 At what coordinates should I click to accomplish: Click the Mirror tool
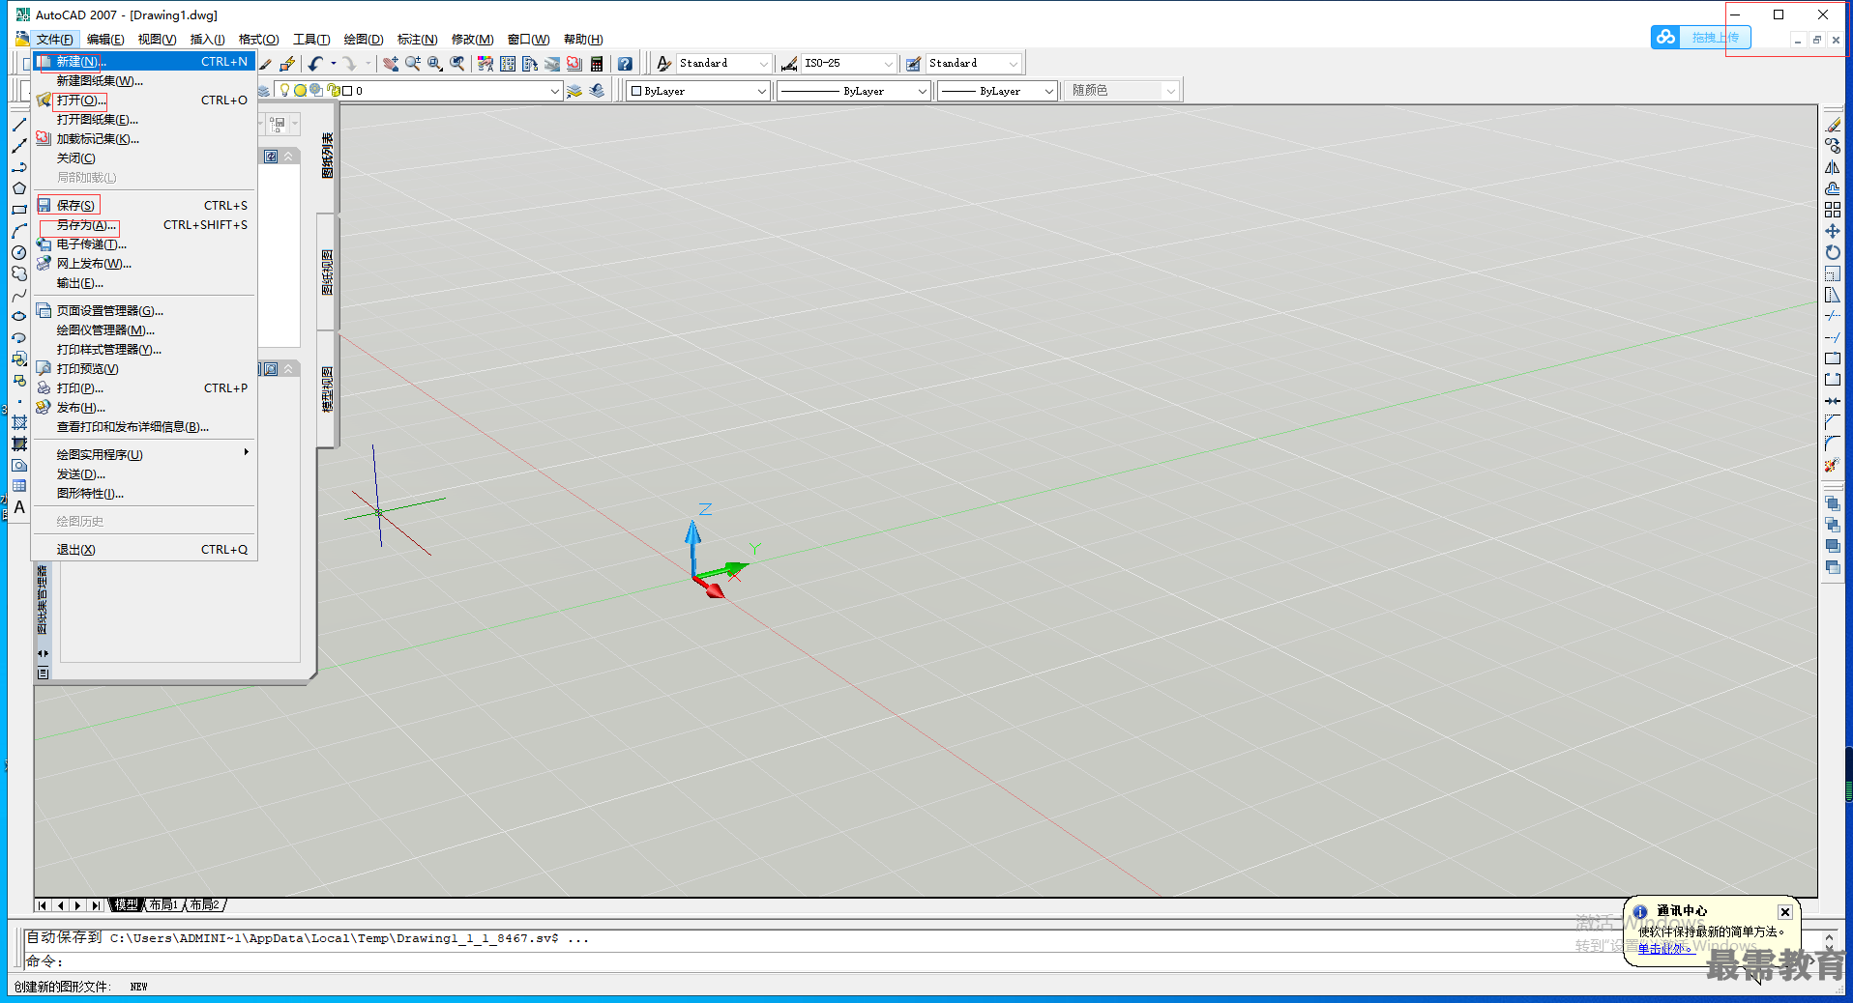(x=1833, y=167)
